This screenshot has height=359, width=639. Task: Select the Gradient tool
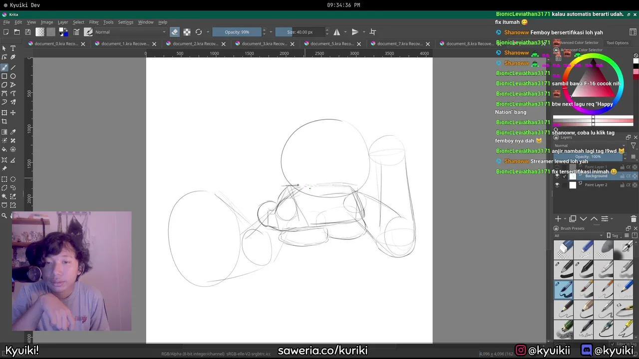click(x=4, y=132)
